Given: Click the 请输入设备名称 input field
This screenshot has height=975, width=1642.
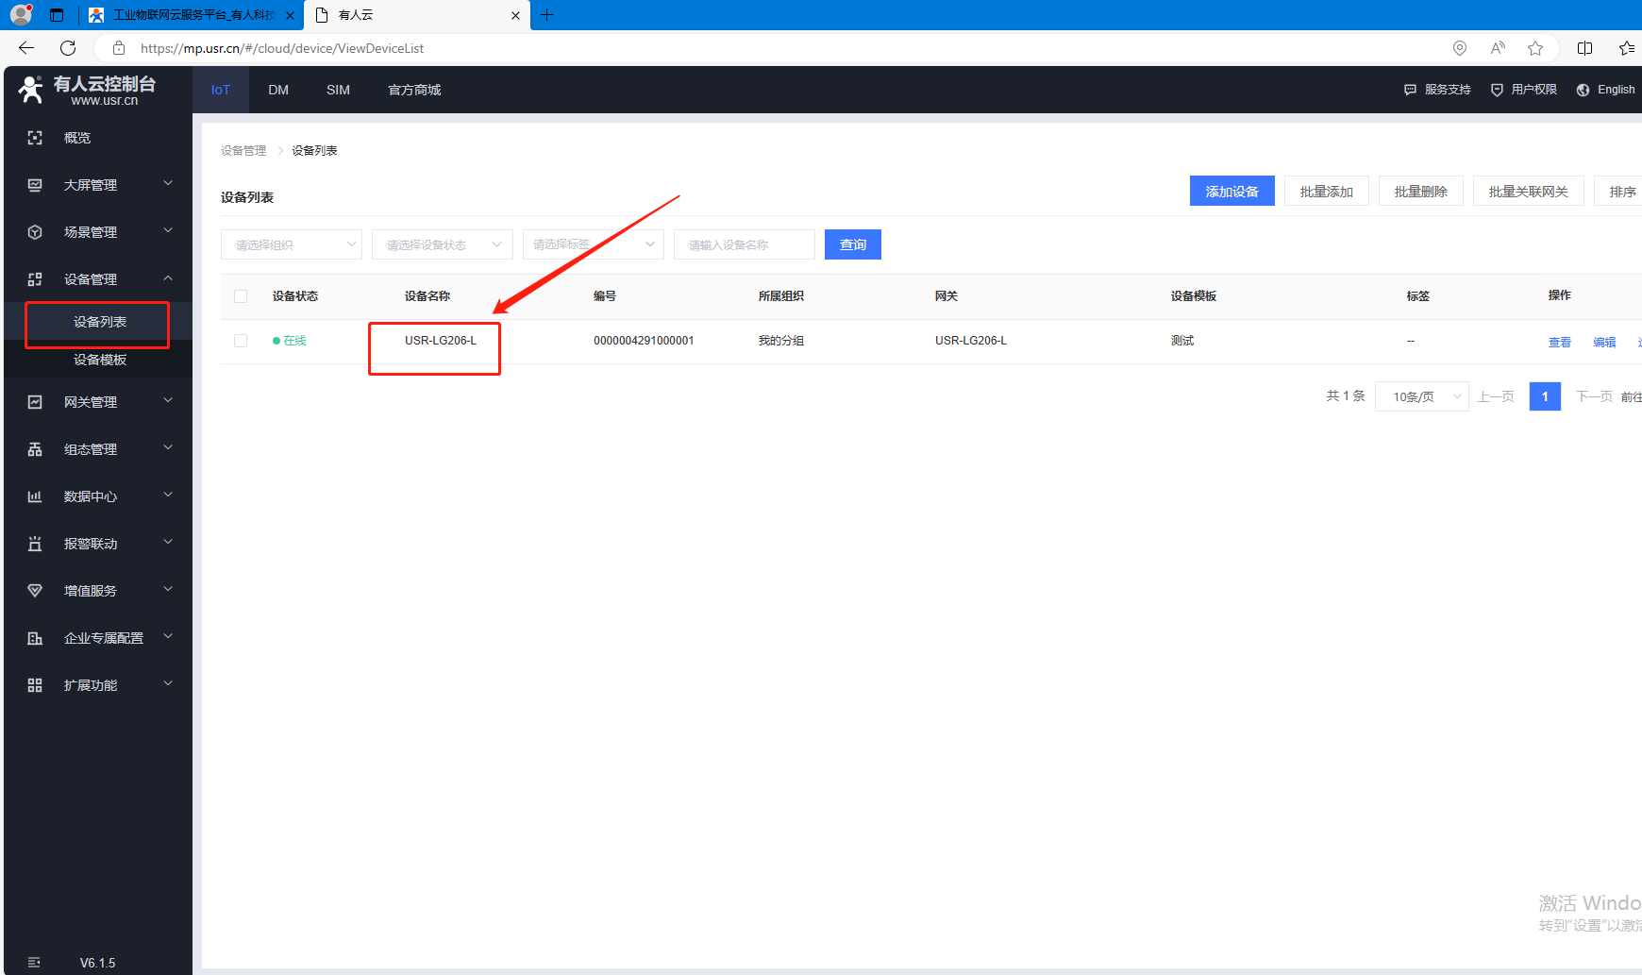Looking at the screenshot, I should (x=745, y=244).
